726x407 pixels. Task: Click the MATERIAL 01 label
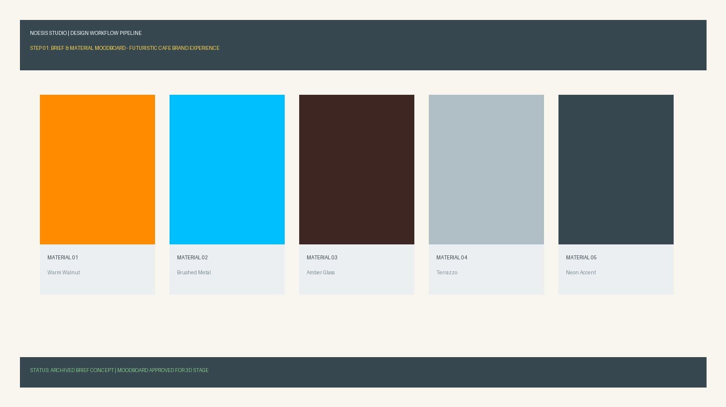click(63, 257)
